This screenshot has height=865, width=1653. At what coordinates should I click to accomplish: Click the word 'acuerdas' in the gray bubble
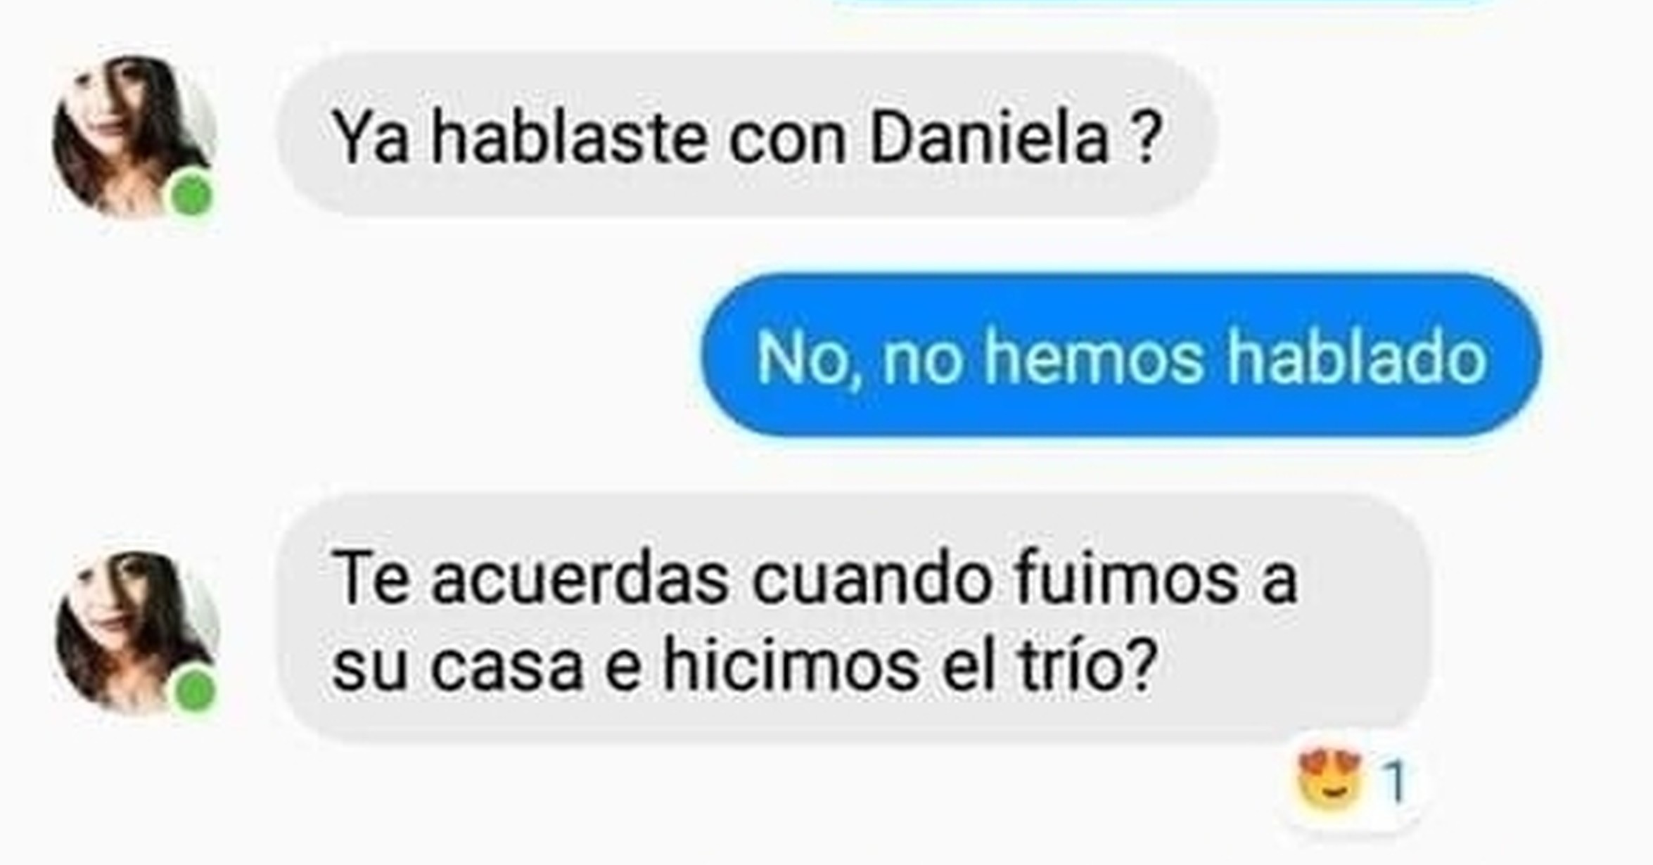pyautogui.click(x=580, y=578)
